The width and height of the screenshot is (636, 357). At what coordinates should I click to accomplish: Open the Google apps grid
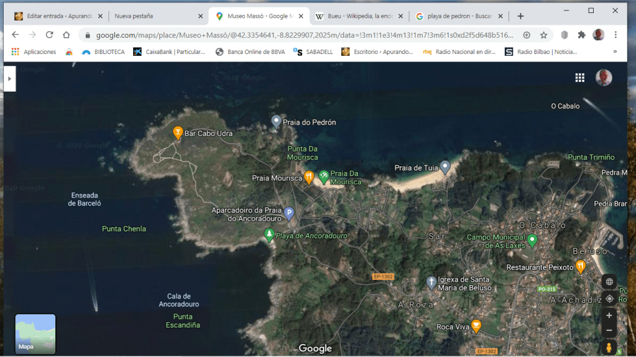click(579, 78)
